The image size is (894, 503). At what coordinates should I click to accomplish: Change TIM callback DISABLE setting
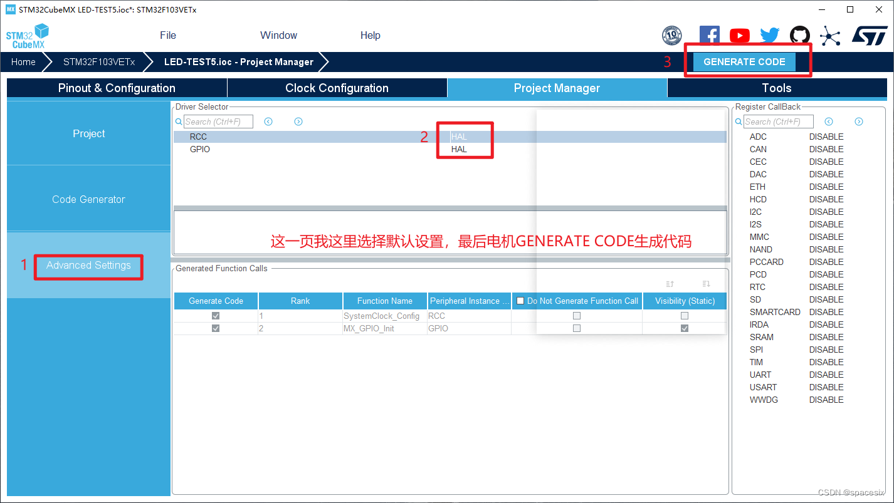pos(826,362)
